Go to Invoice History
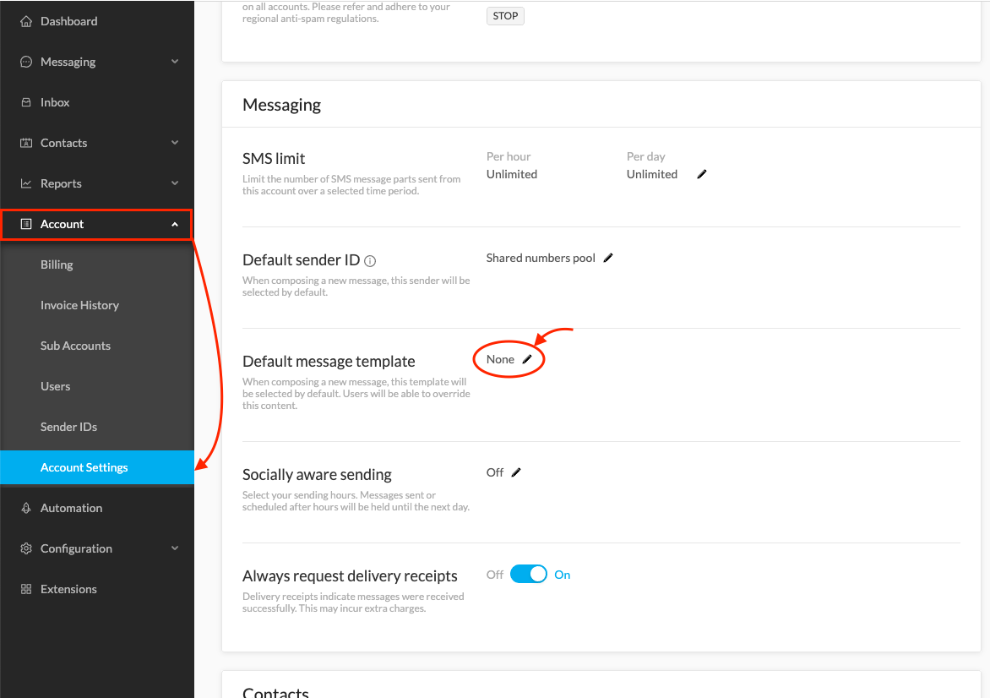This screenshot has height=698, width=990. [81, 304]
